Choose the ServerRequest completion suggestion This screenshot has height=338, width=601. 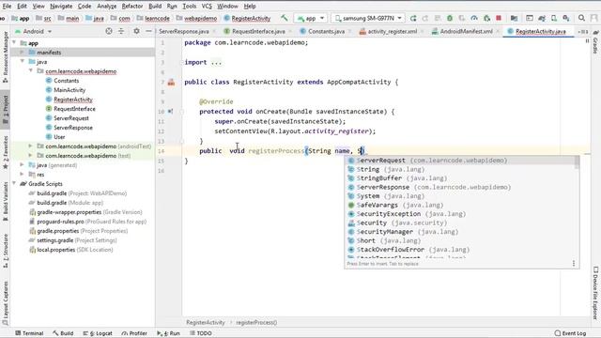460,161
